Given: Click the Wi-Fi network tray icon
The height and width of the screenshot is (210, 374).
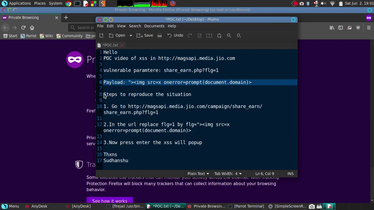Looking at the screenshot, I should coord(332,3).
